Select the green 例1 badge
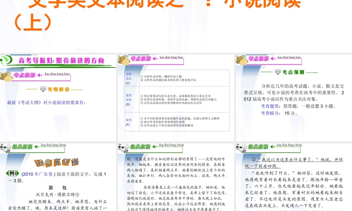Screen dimensions: 352x211 tap(13, 173)
